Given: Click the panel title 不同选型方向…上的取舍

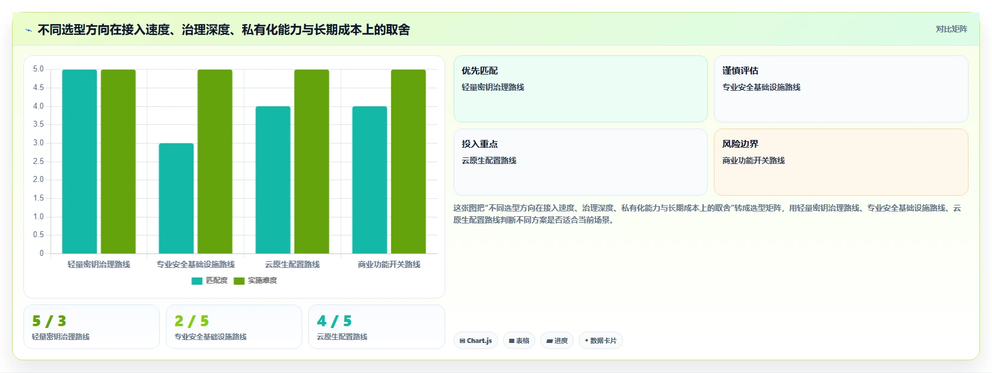Looking at the screenshot, I should coord(224,30).
